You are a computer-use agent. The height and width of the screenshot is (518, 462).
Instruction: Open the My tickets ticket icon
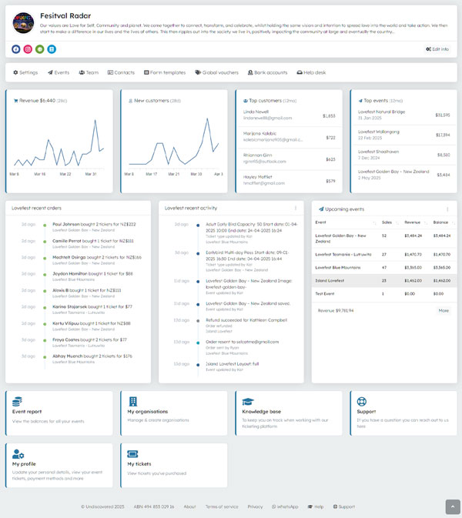click(x=132, y=454)
